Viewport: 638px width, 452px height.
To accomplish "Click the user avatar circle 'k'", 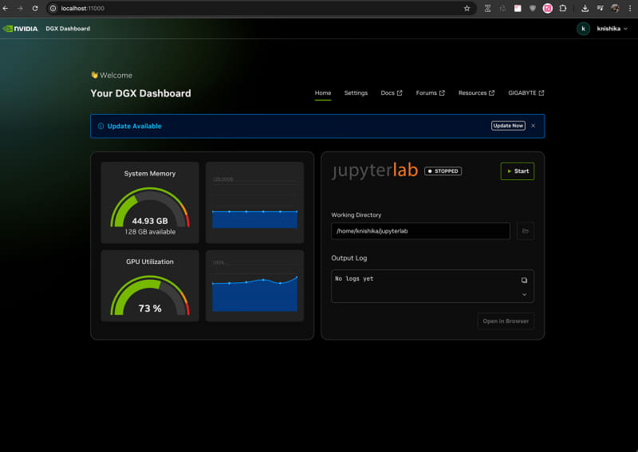I will [584, 29].
